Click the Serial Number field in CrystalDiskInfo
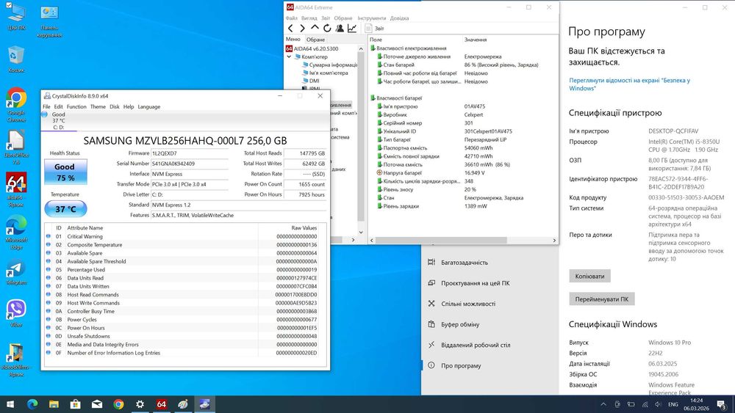Viewport: 735px width, 413px height. click(x=190, y=164)
